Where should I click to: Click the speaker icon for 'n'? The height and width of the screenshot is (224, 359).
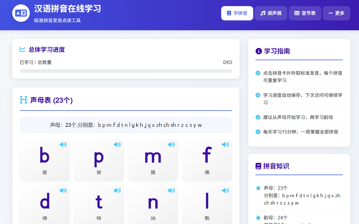point(171,191)
